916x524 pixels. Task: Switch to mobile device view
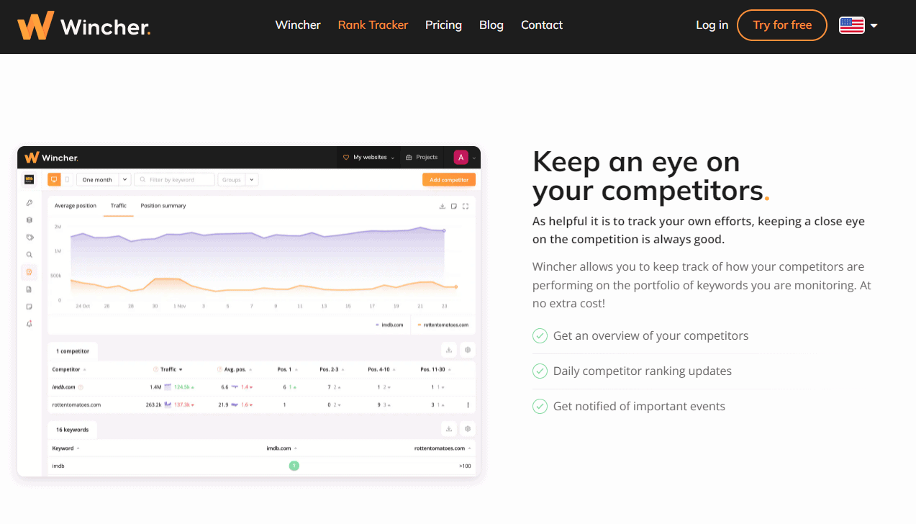pos(67,179)
